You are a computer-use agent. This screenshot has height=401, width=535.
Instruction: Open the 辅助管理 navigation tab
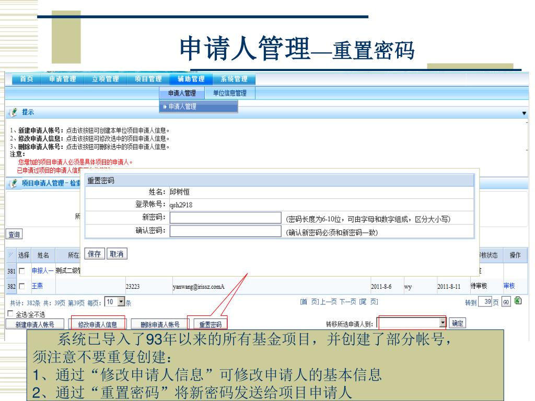coord(191,79)
